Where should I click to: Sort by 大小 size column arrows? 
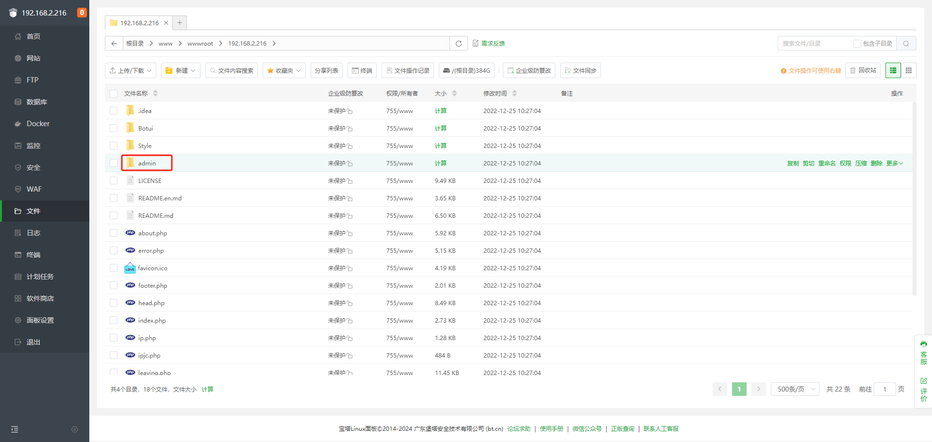point(454,93)
